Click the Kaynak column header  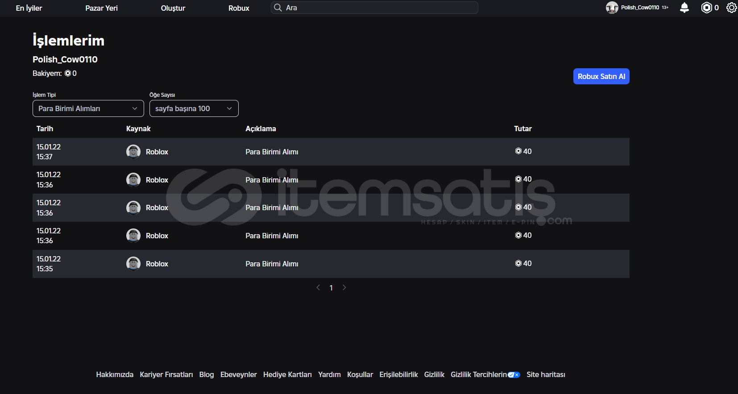point(138,129)
